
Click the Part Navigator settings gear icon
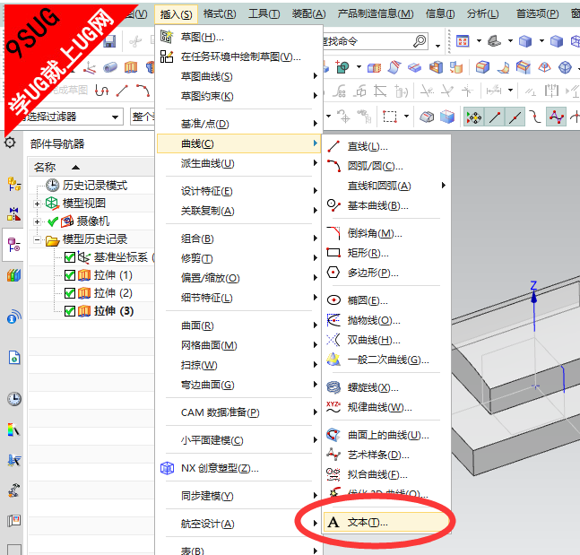point(10,143)
